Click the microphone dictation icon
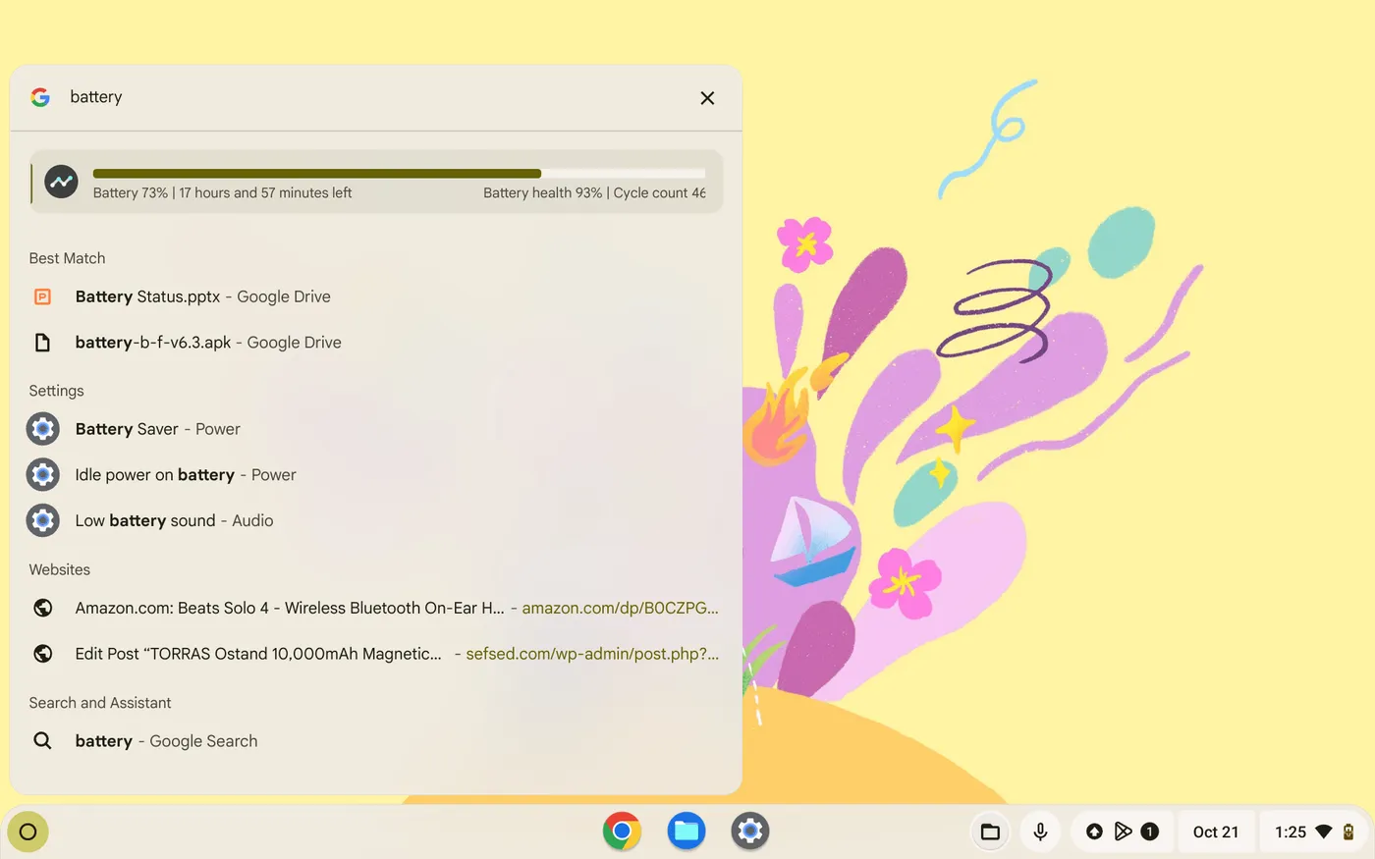The image size is (1375, 859). 1040,832
